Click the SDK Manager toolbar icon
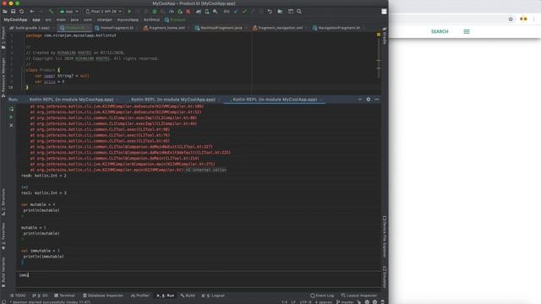541x304 pixels. 216,11
